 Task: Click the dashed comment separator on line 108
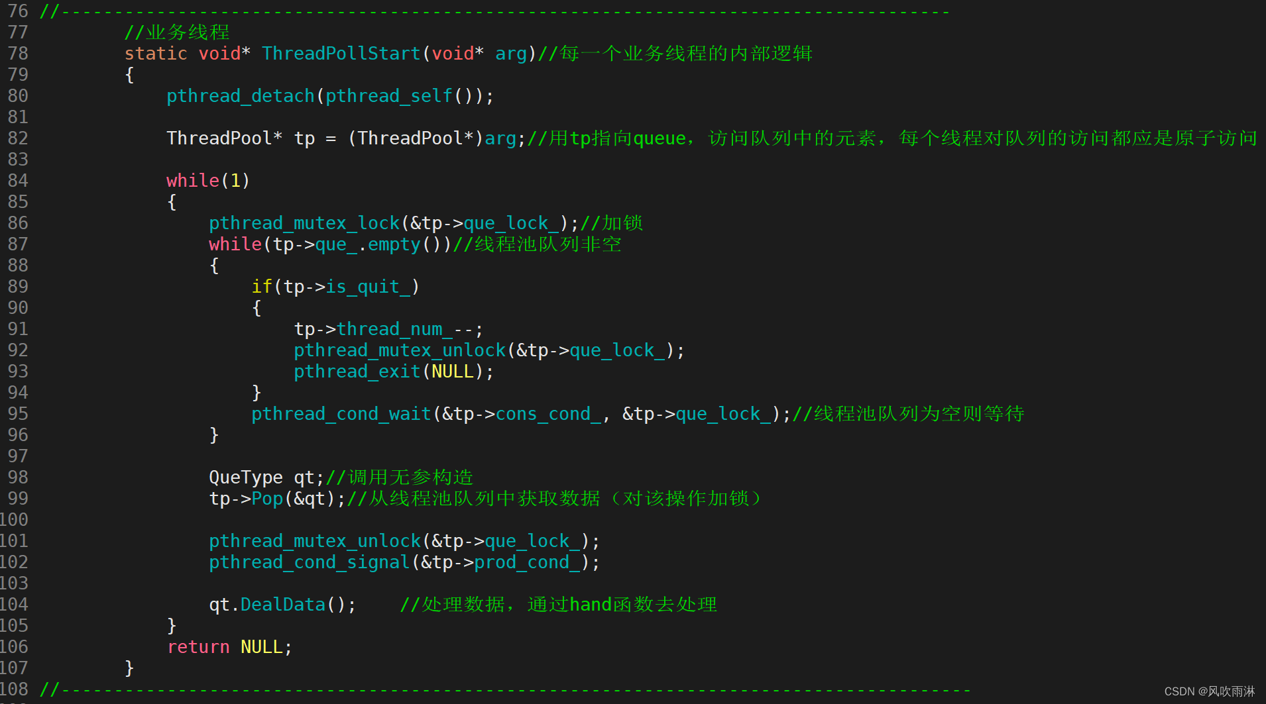pos(506,689)
